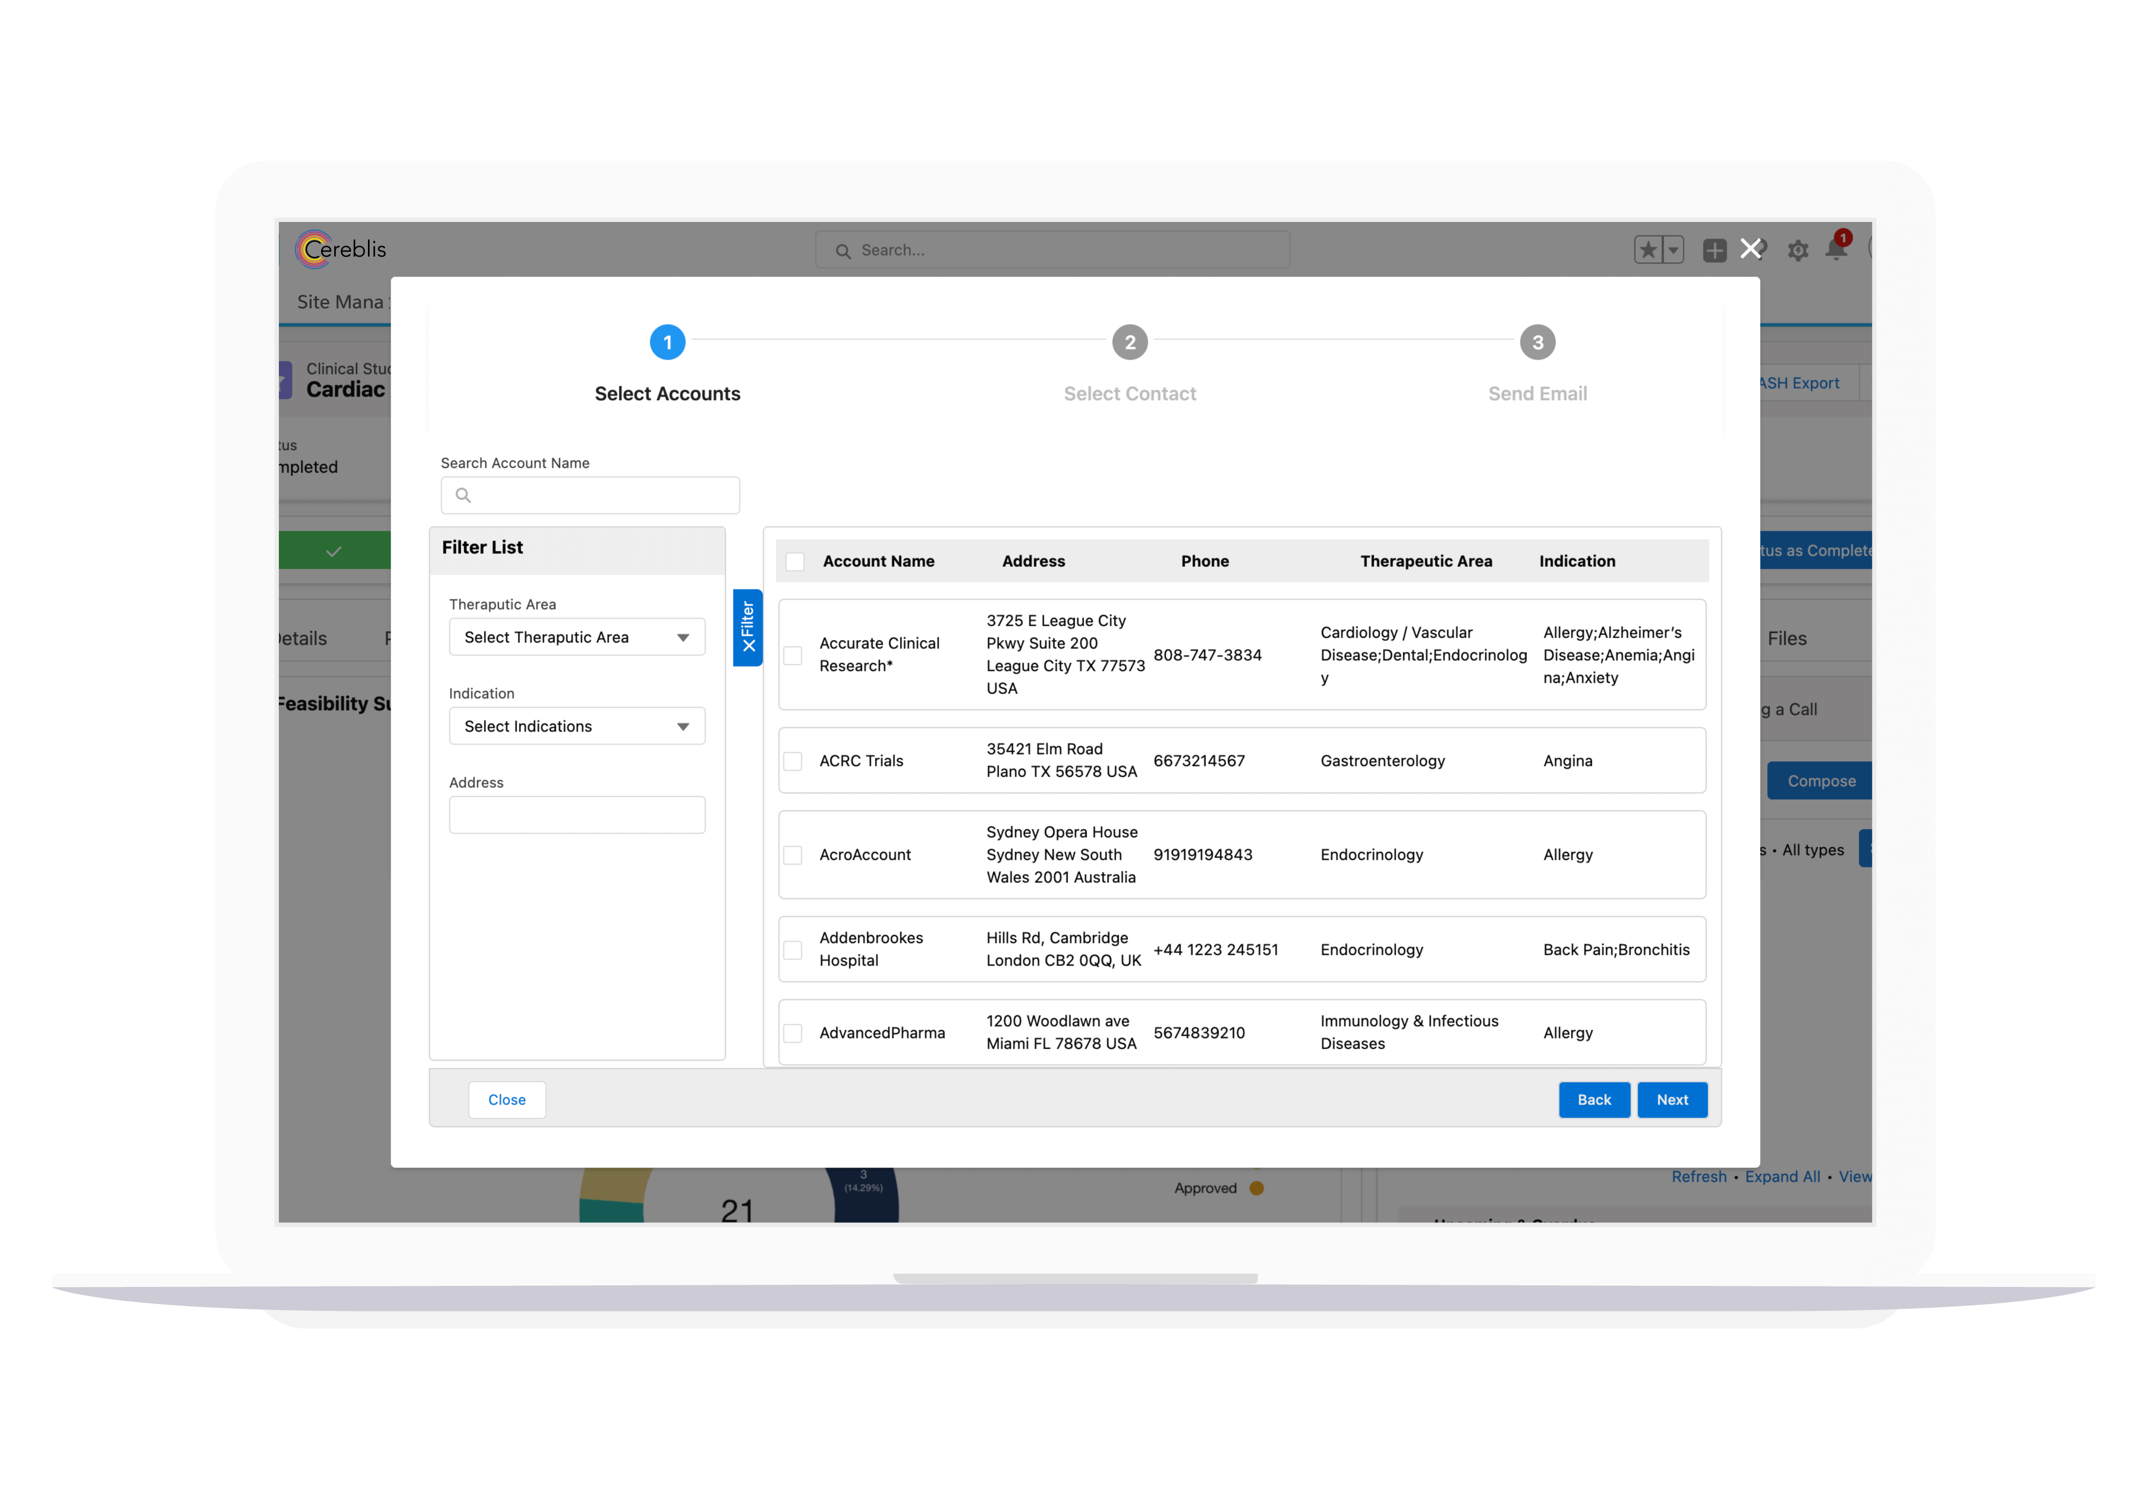This screenshot has height=1487, width=2148.
Task: Click the global Search field
Action: (x=1052, y=250)
